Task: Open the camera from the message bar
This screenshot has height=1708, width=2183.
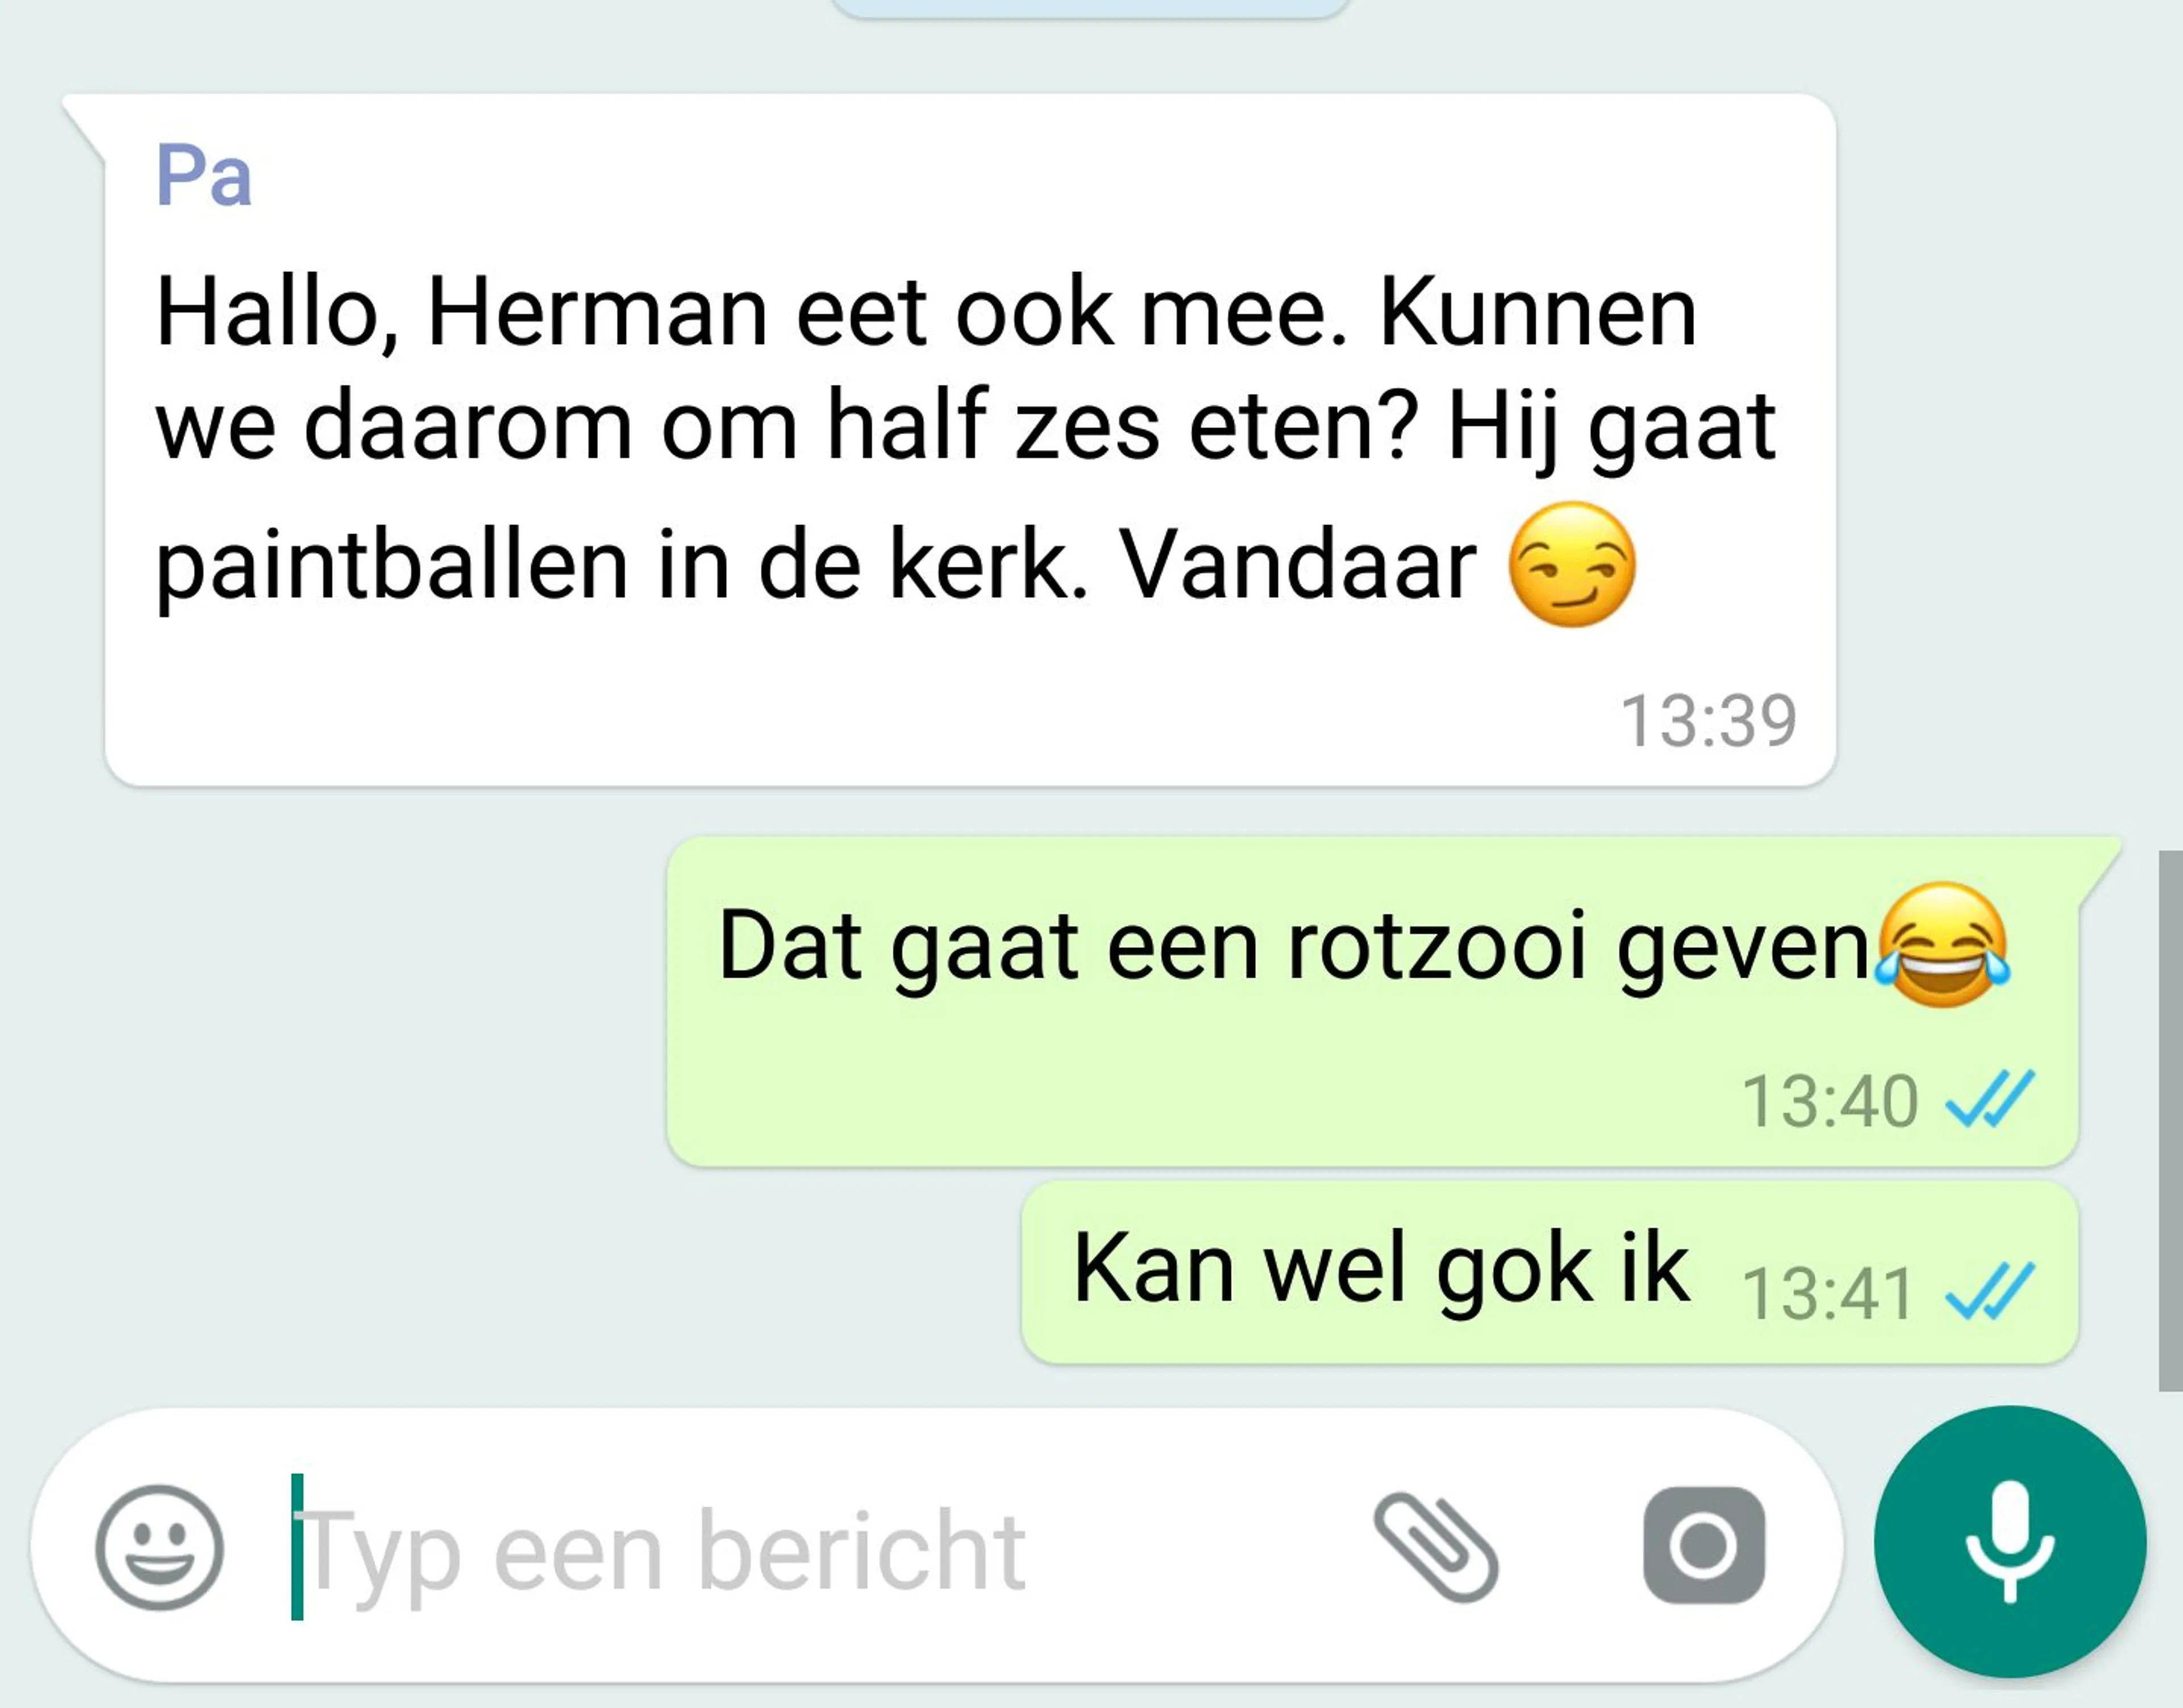Action: (x=1704, y=1545)
